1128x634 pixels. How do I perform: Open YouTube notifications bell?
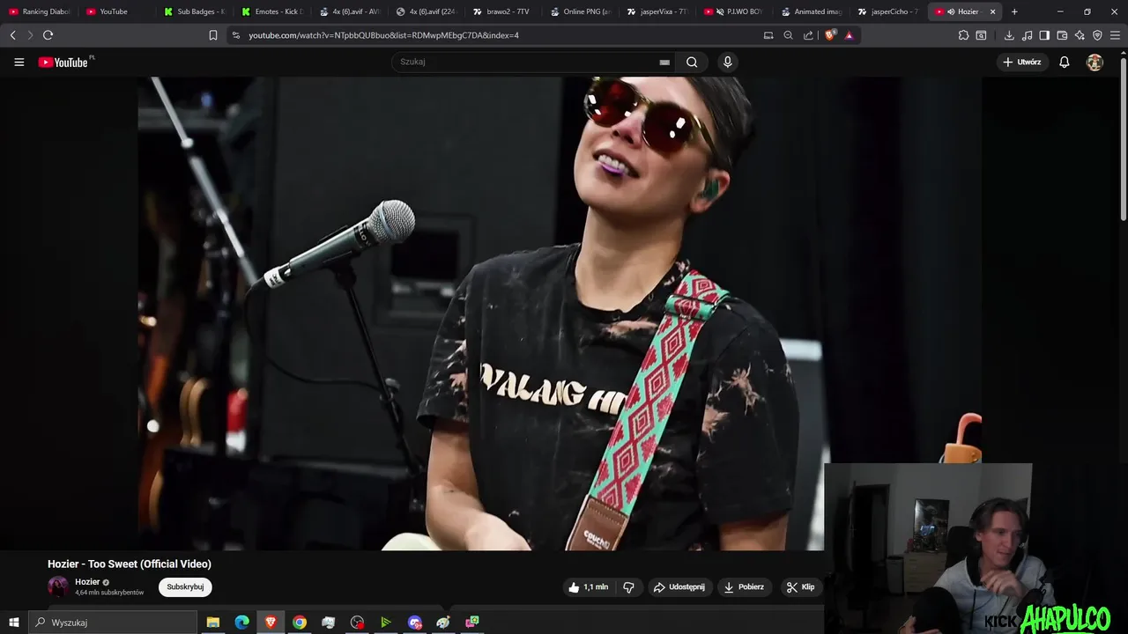pyautogui.click(x=1065, y=63)
